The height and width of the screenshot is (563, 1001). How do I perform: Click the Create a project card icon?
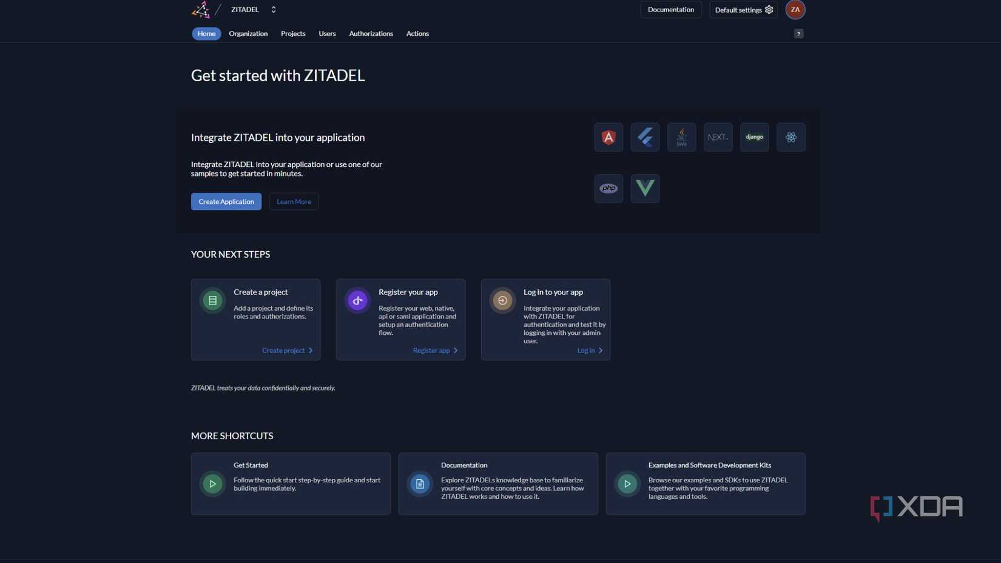(212, 300)
